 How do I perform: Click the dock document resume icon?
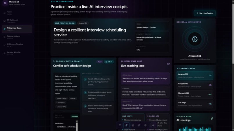pyautogui.click(x=133, y=125)
